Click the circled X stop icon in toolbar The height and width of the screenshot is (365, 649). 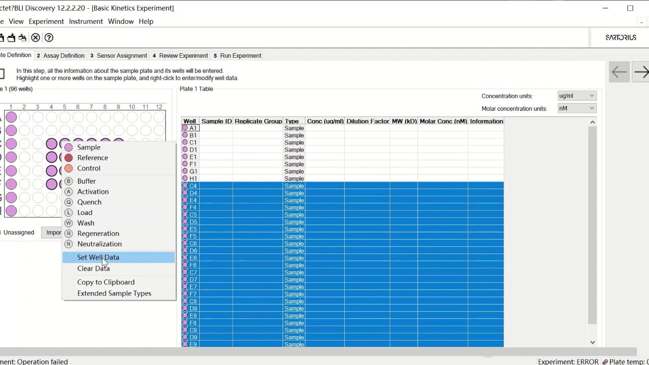tap(35, 38)
